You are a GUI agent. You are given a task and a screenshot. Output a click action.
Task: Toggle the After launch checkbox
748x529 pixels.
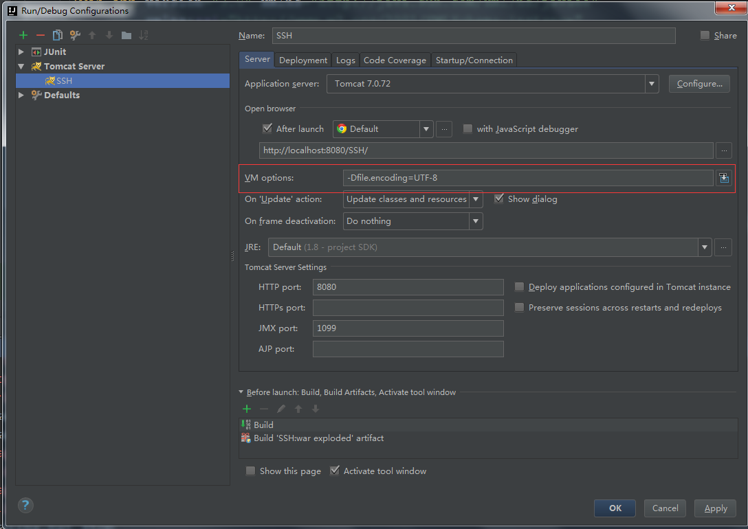coord(267,128)
